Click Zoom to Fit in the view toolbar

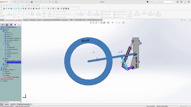point(91,23)
